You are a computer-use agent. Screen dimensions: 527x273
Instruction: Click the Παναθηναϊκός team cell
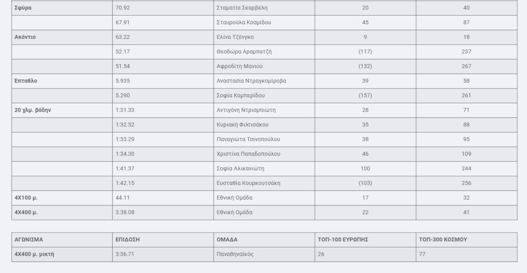[x=235, y=254]
